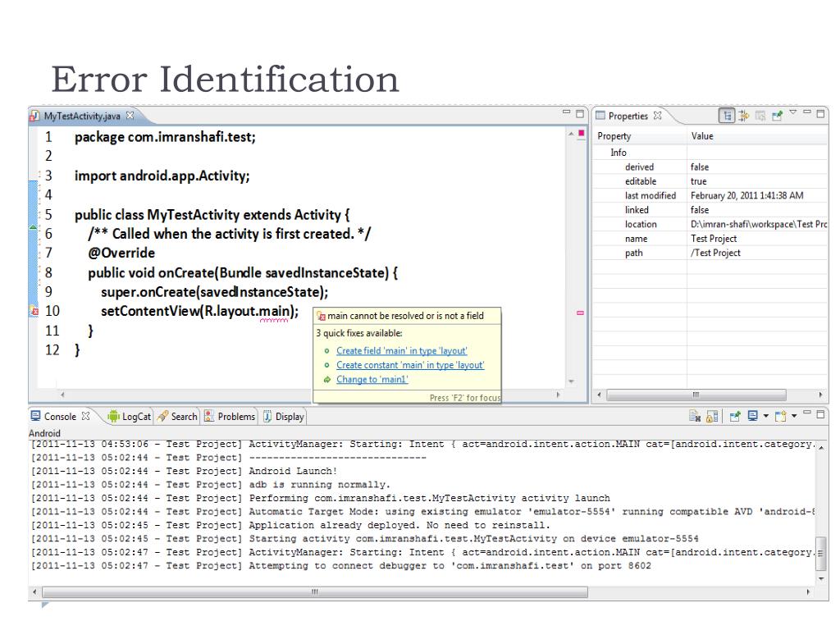Click the Java file icon on editor tab
This screenshot has width=840, height=630.
(x=34, y=116)
